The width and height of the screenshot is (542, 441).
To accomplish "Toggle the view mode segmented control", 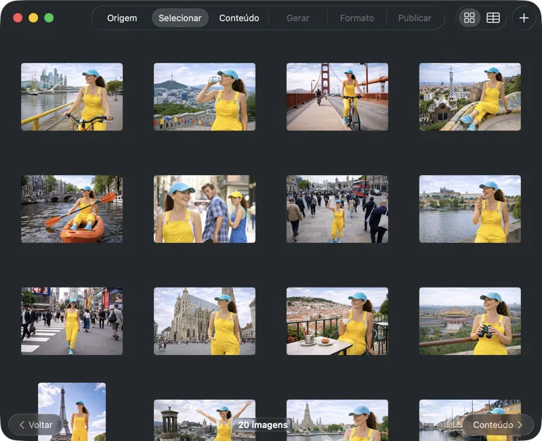I will [480, 18].
